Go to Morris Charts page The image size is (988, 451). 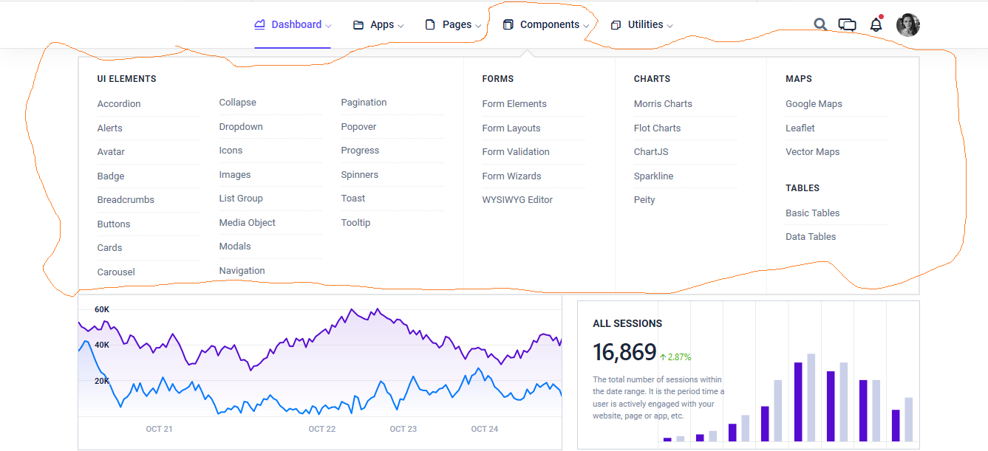663,104
